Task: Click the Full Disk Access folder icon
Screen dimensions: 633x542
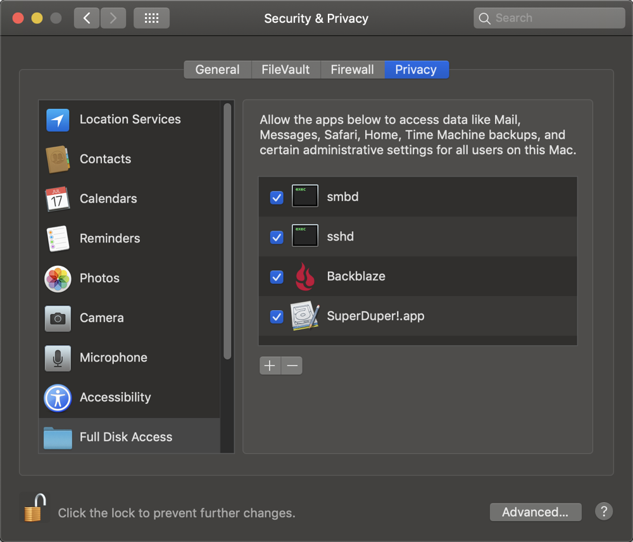Action: tap(58, 438)
